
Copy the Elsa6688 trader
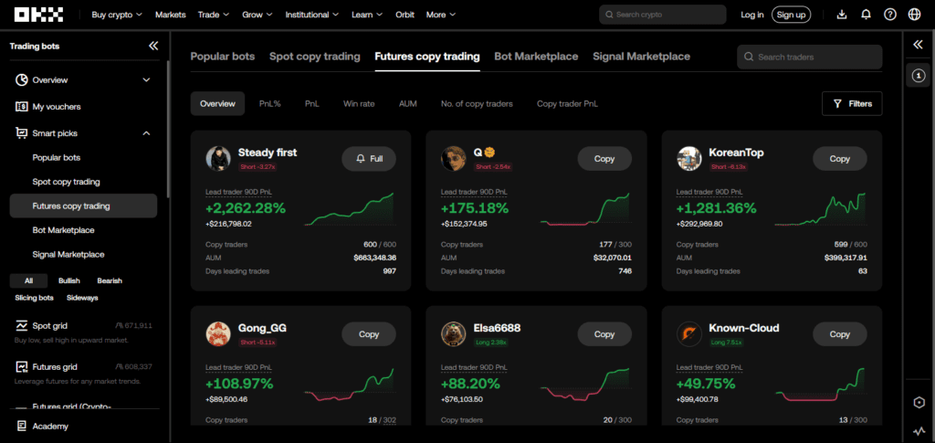(604, 334)
